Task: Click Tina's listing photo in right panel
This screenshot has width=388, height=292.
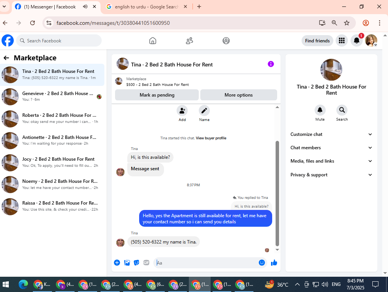Action: 331,70
